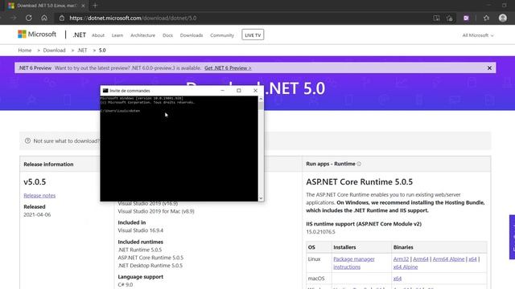Open the Architecture menu item
Screen dimensions: 515x289
(x=143, y=35)
